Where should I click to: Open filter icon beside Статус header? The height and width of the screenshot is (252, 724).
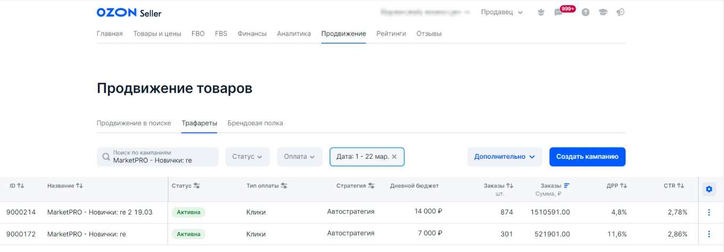point(196,185)
